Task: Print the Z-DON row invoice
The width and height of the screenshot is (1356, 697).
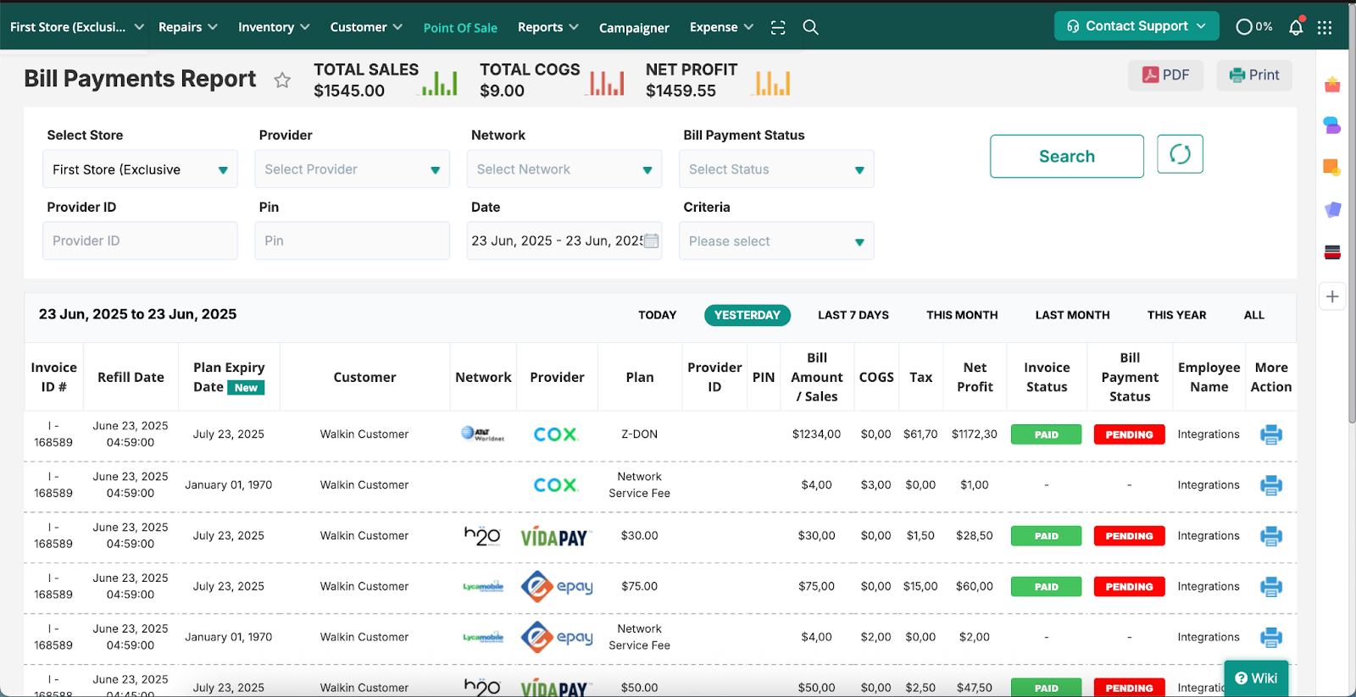Action: pos(1271,434)
